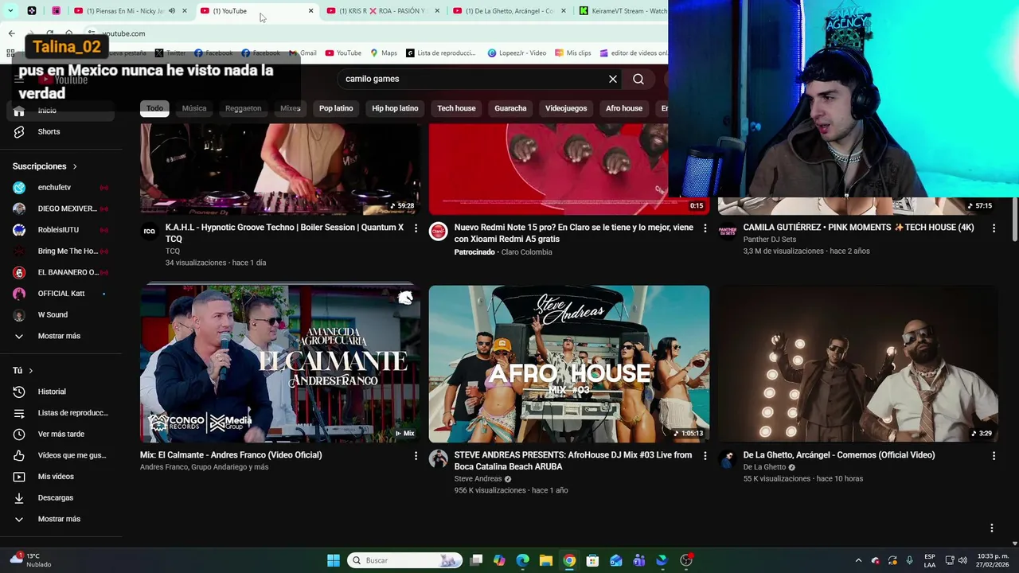Show hidden system tray icons

point(858,560)
